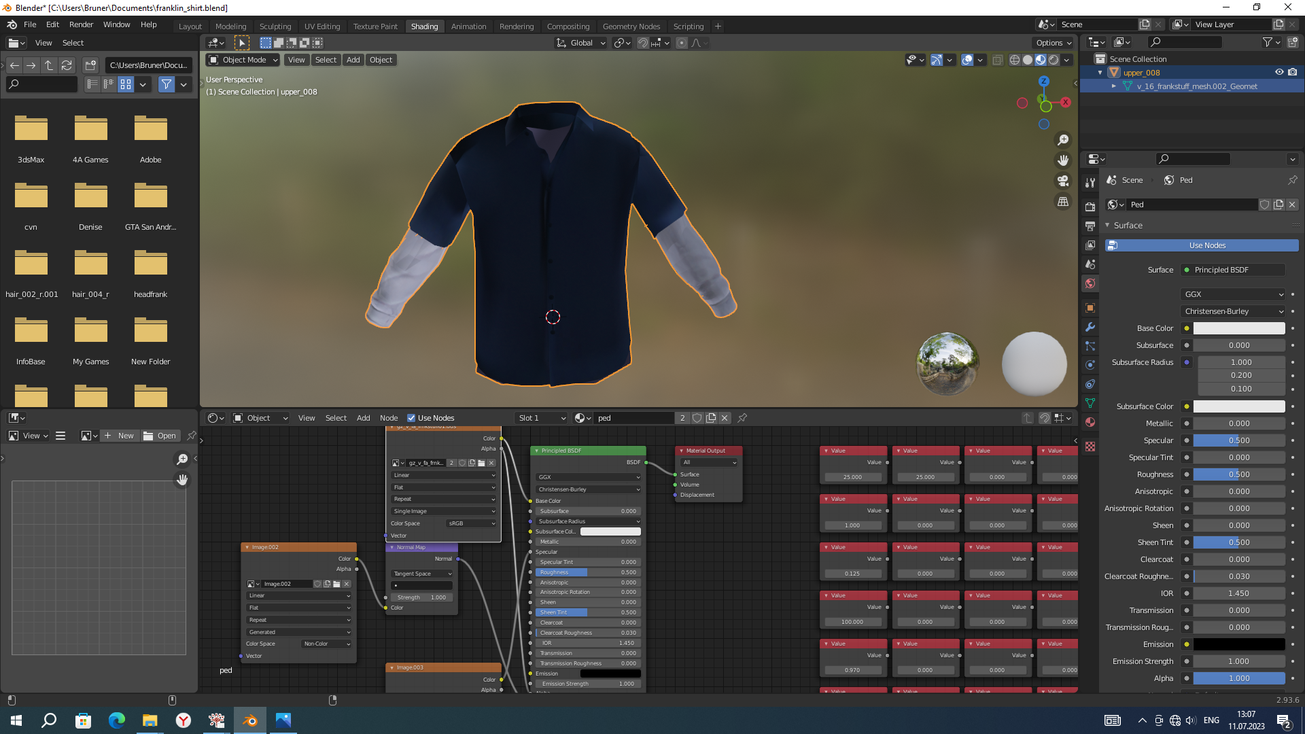Click the Base Color swatch in properties
This screenshot has height=734, width=1305.
[x=1239, y=328]
